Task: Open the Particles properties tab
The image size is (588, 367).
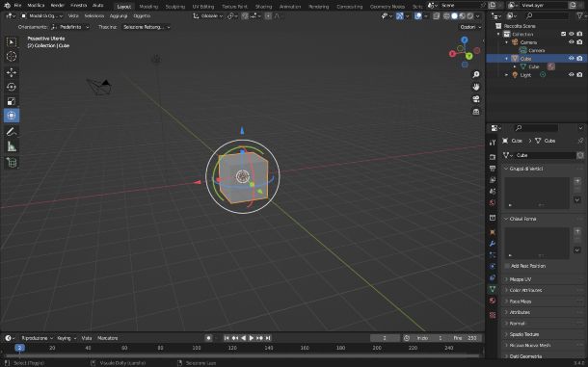Action: tap(493, 255)
